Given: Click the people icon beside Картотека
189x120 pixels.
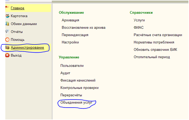Looking at the screenshot, I should click(7, 16).
